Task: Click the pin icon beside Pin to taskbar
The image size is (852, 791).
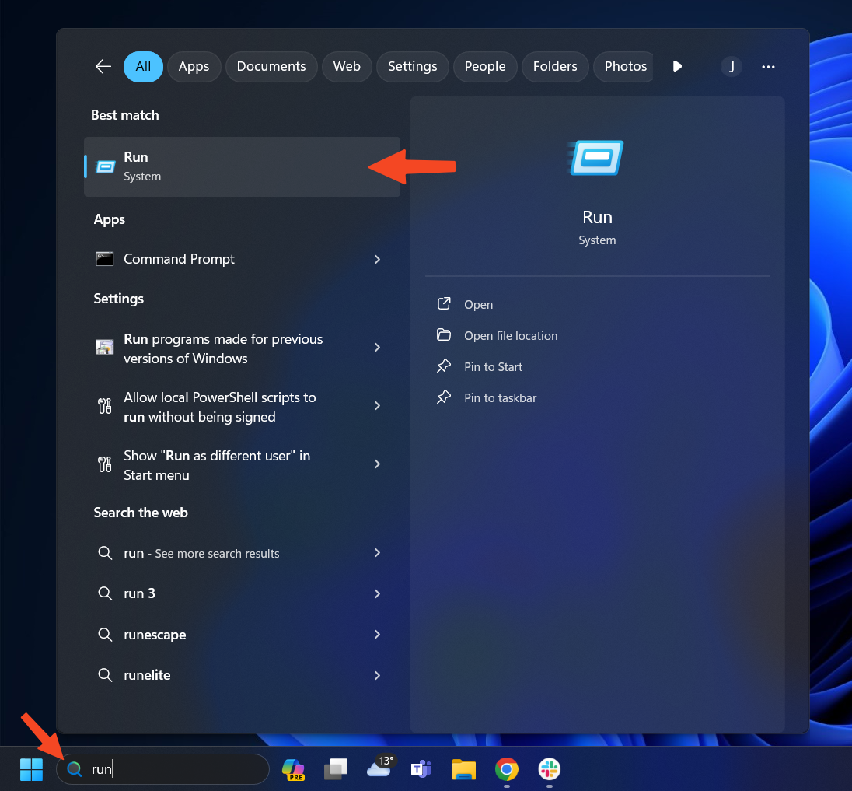Action: point(444,397)
